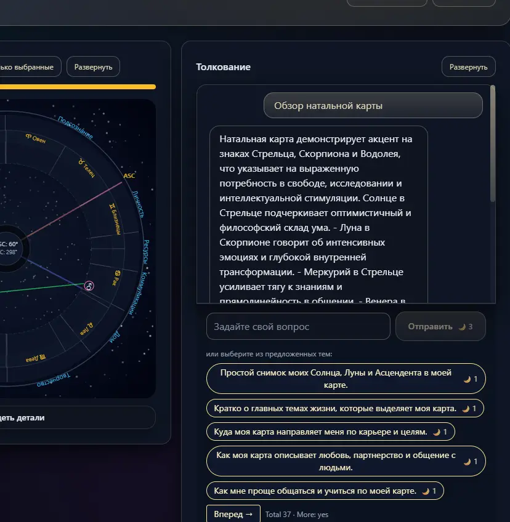
Task: Pick the love and partnership topic
Action: tap(346, 462)
